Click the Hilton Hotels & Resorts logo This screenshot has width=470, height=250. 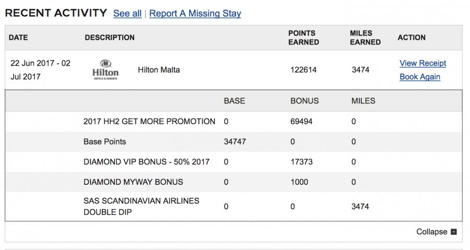point(105,70)
